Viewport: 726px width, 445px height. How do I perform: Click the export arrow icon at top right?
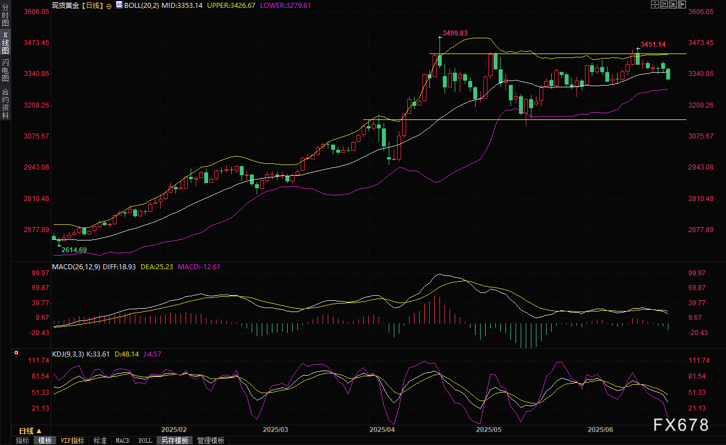click(682, 5)
